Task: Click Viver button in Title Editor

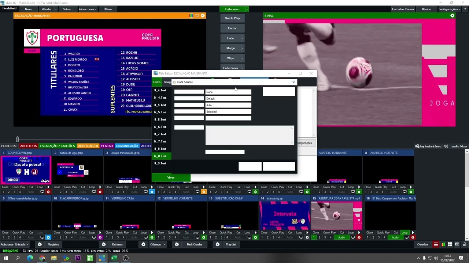Action: [171, 178]
